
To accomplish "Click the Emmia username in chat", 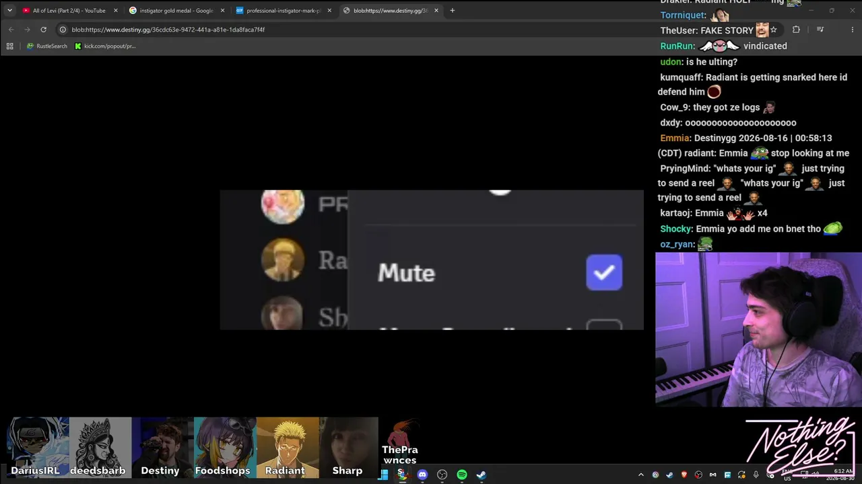I will pyautogui.click(x=675, y=138).
